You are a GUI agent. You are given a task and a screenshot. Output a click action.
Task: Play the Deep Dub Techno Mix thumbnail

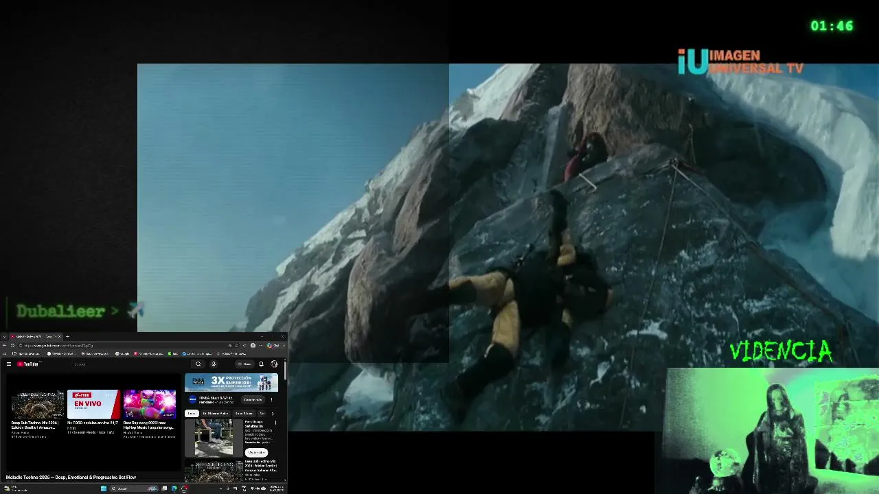pos(38,404)
